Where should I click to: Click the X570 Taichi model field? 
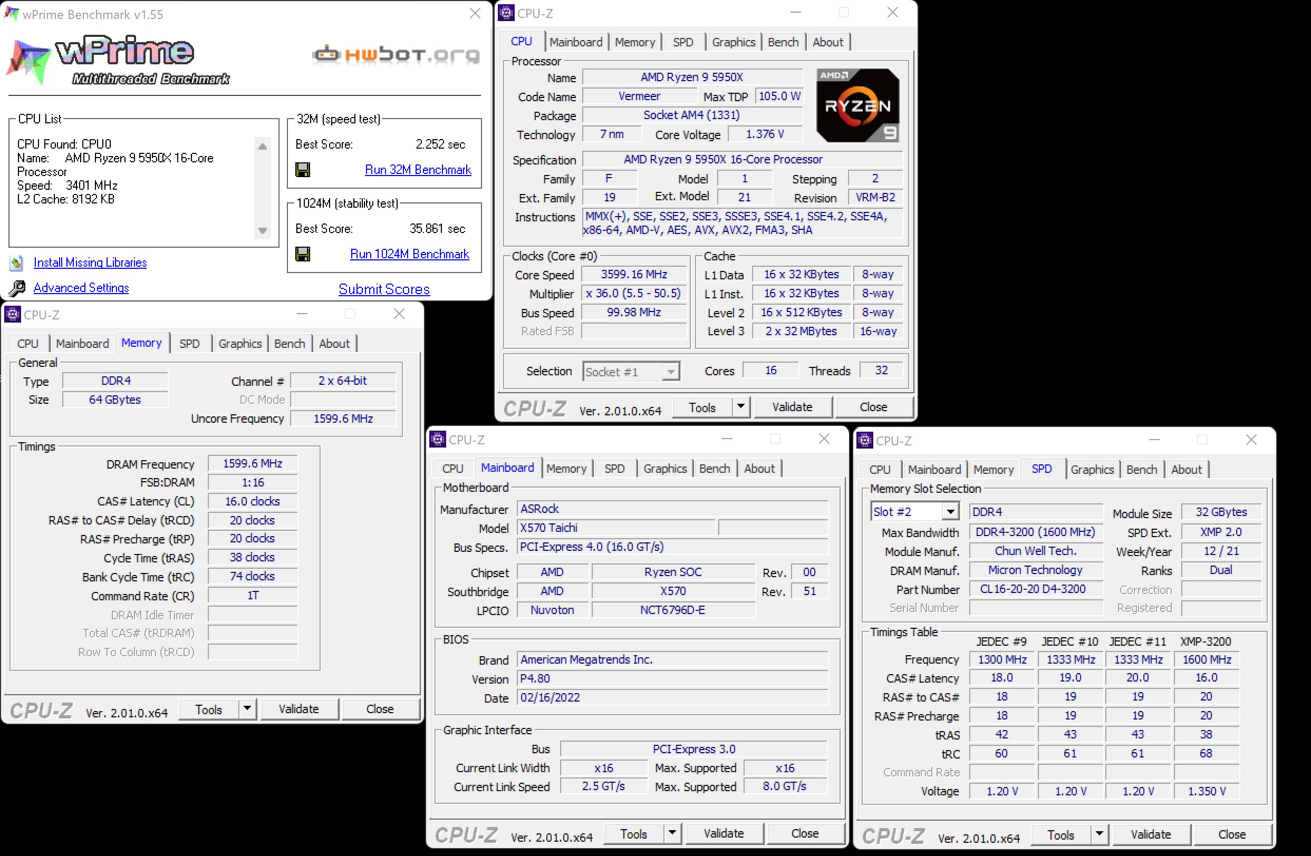tap(616, 528)
